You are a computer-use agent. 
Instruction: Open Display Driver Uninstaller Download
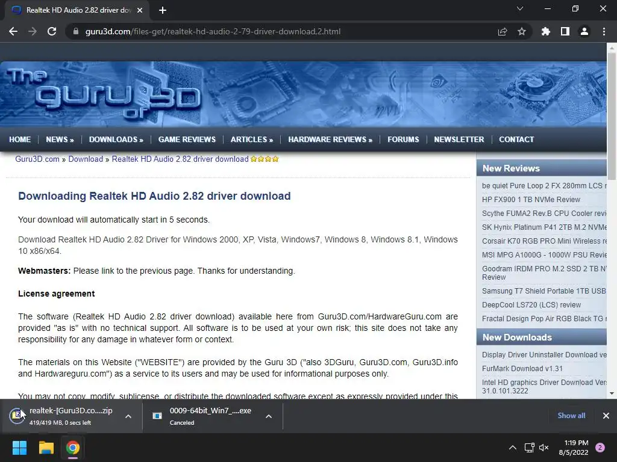[544, 355]
